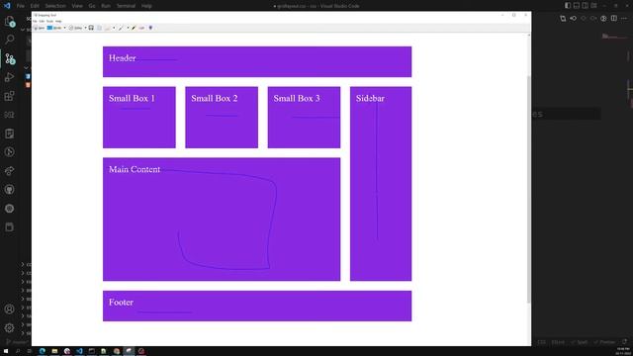Toggle VS Code bottom panel

[577, 6]
